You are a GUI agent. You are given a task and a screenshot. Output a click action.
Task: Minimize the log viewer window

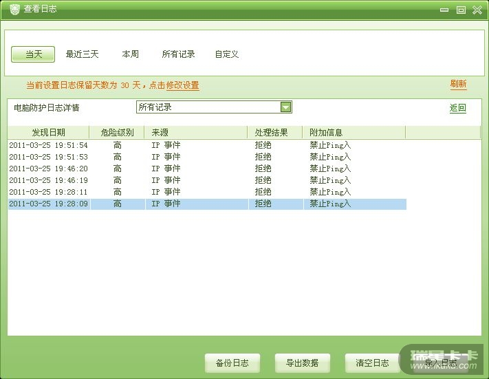point(445,10)
